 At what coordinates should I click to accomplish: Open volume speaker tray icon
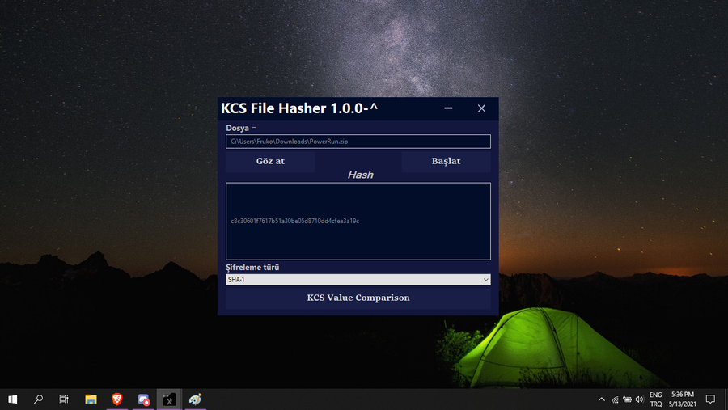pos(640,399)
